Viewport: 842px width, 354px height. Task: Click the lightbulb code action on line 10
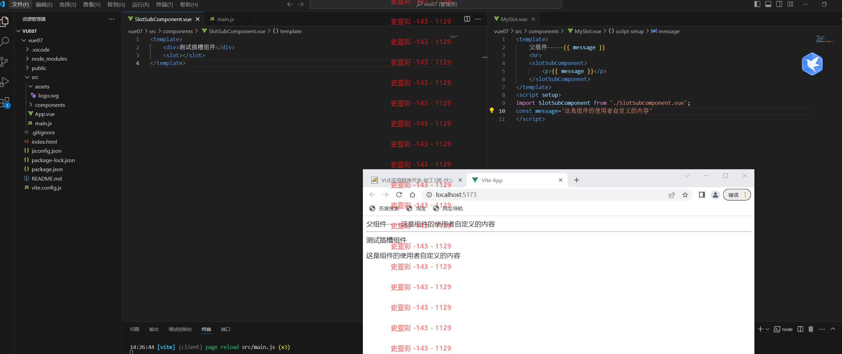tap(492, 111)
